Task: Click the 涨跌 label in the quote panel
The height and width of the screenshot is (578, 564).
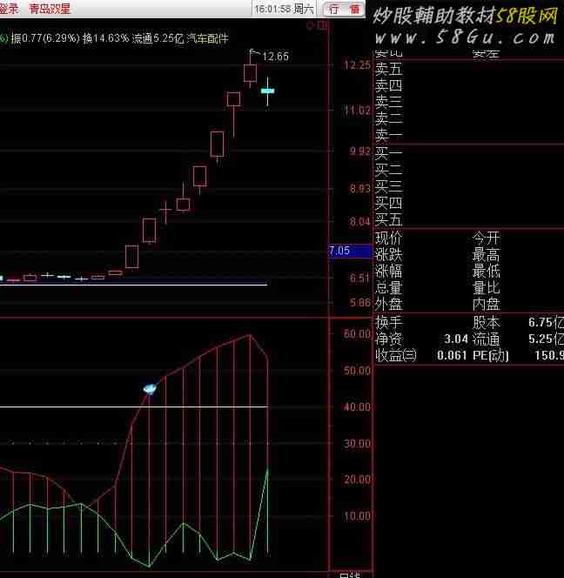Action: coord(388,255)
